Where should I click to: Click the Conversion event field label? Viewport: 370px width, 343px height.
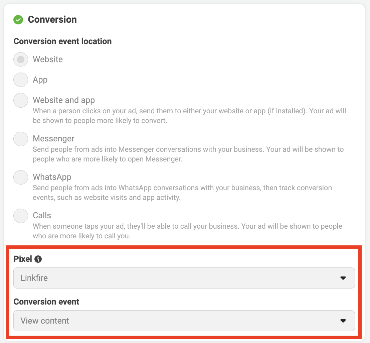pos(46,302)
